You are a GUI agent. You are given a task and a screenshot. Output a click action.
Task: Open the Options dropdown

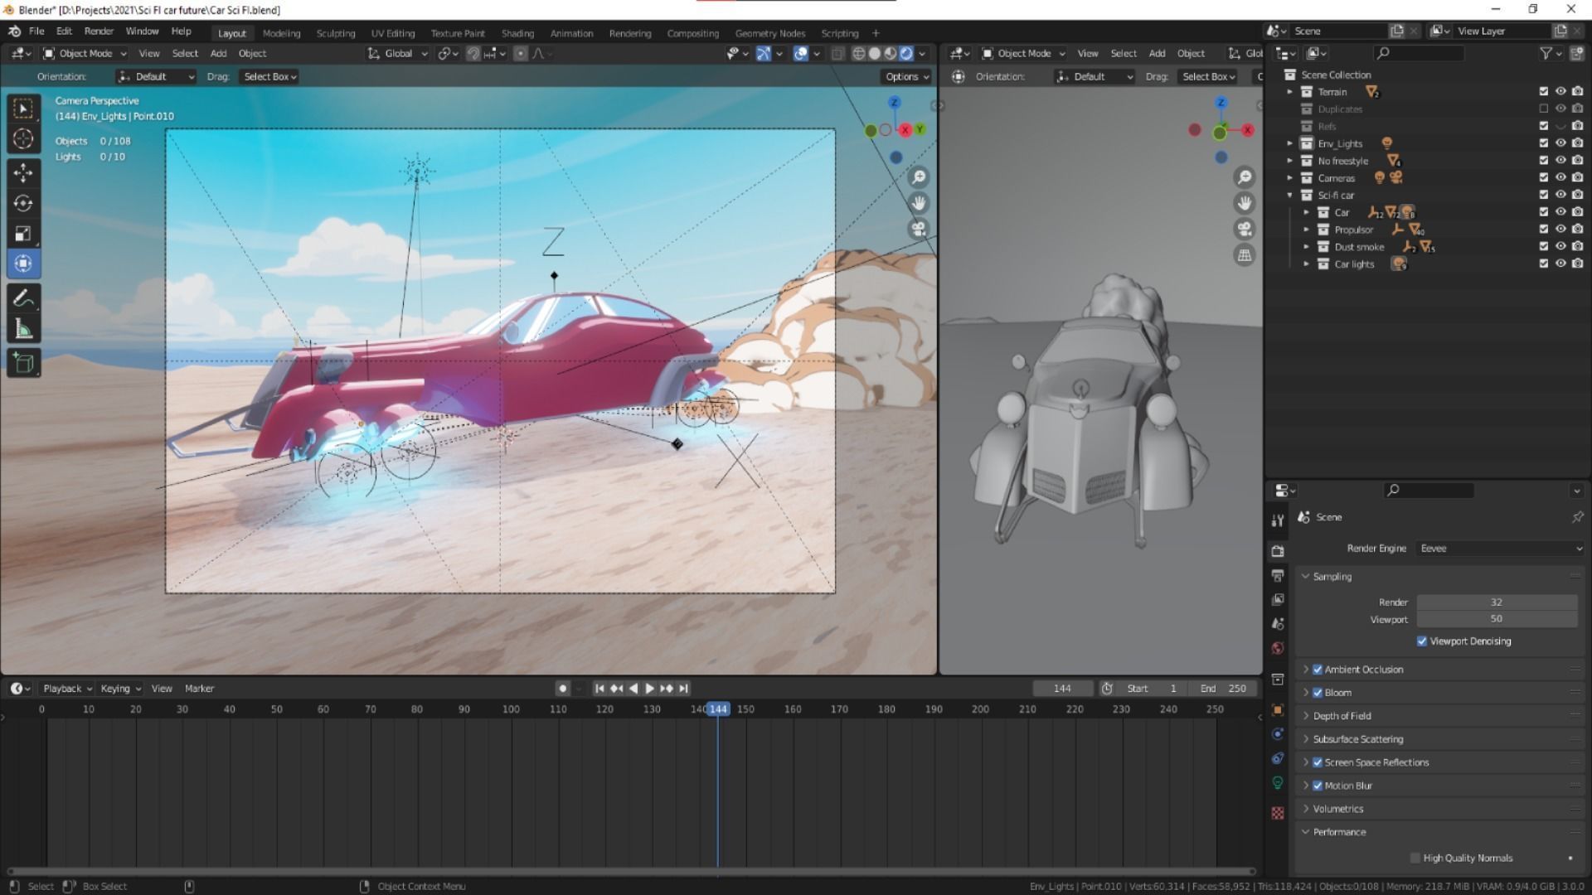click(907, 76)
